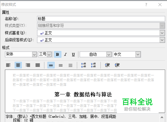Select right paragraph alignment
Screen dimensions: 167x122
pos(28,65)
